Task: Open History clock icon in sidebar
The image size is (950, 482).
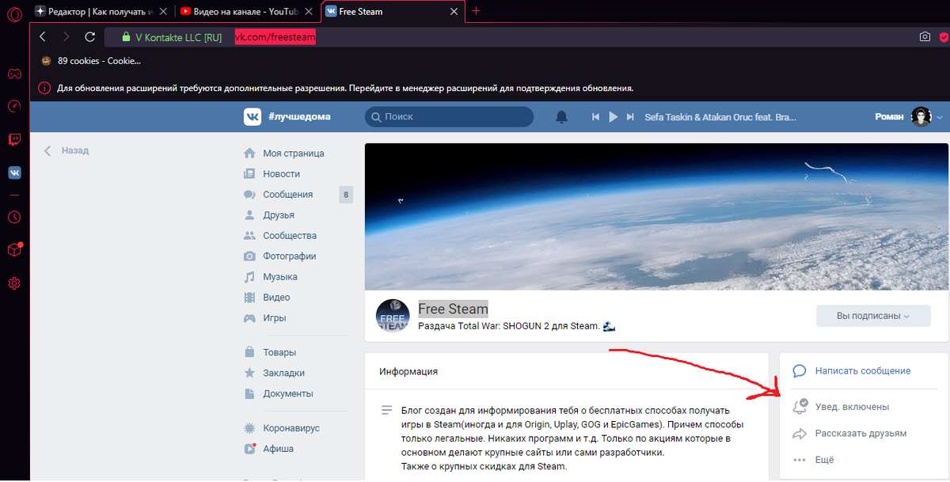Action: click(x=14, y=217)
